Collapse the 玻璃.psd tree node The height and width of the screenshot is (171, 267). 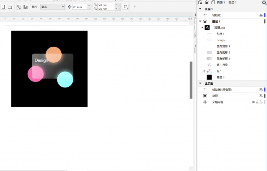(202, 27)
